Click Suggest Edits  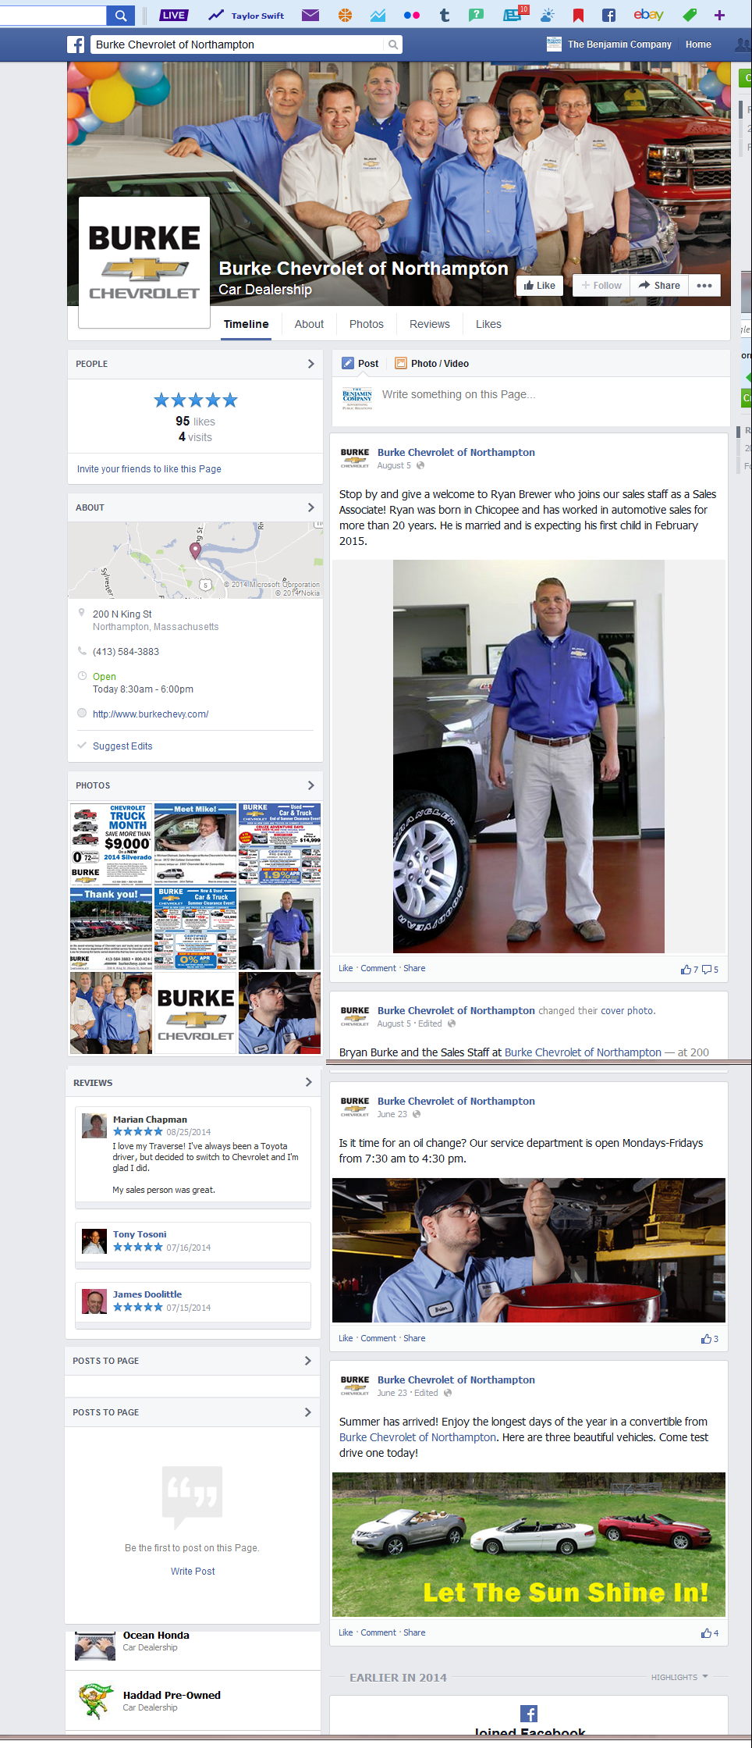pos(122,746)
